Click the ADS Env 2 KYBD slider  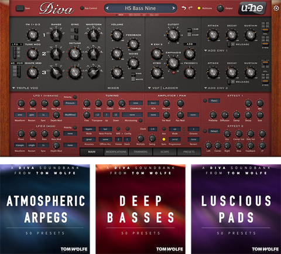pyautogui.click(x=265, y=79)
